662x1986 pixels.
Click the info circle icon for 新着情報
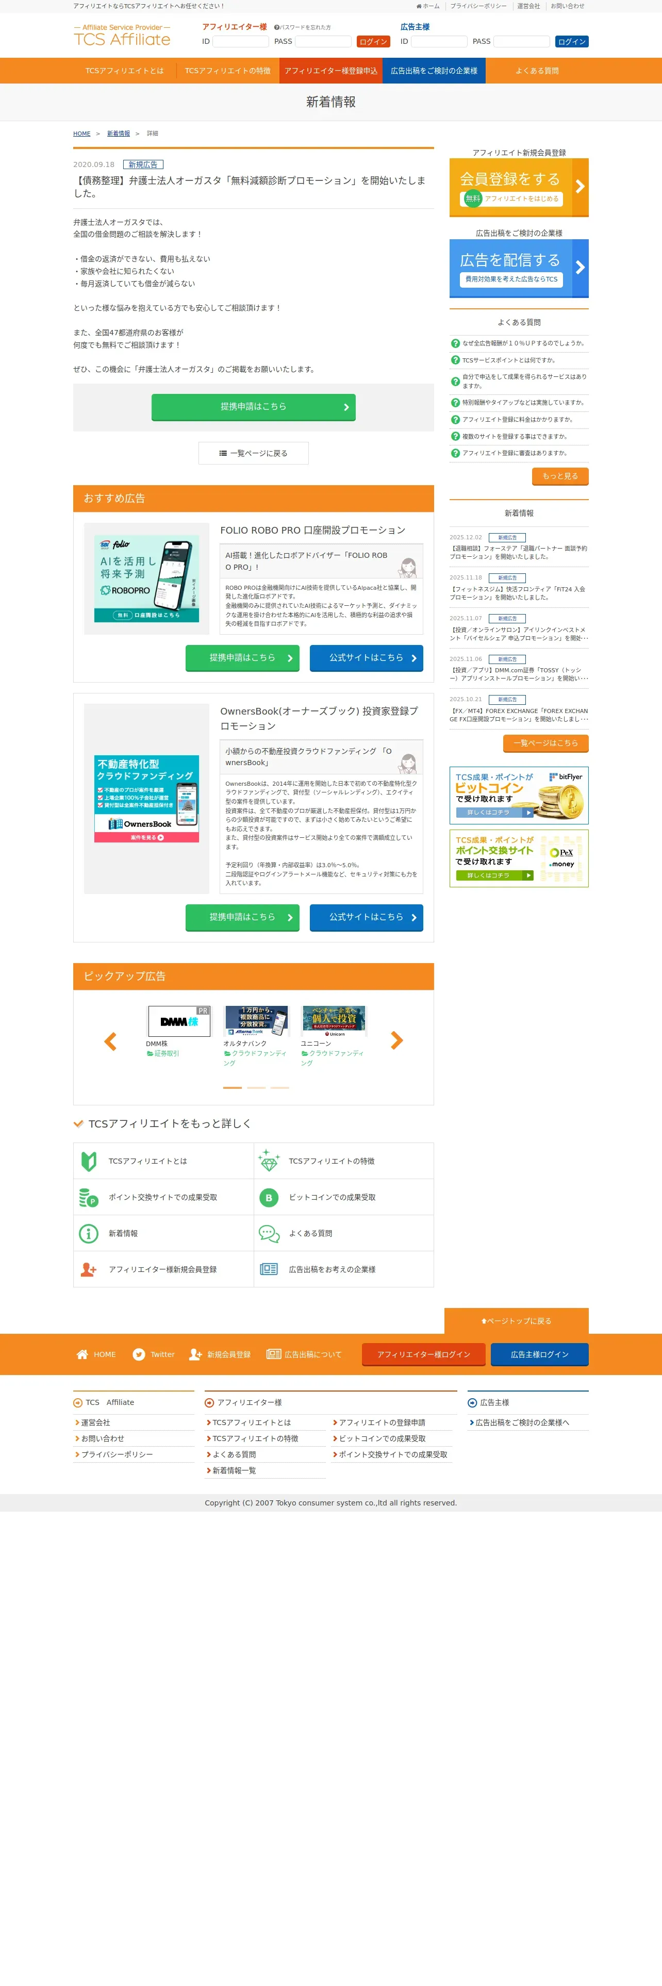click(89, 1234)
